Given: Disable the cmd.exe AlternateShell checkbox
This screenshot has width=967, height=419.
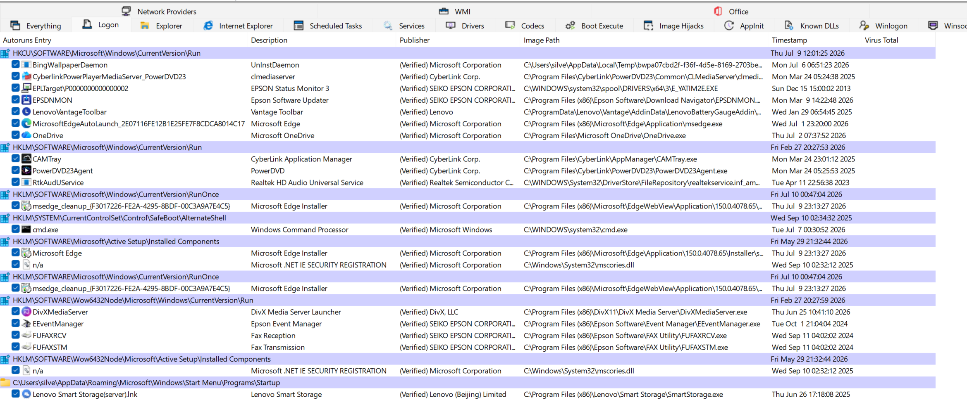Looking at the screenshot, I should pyautogui.click(x=15, y=229).
